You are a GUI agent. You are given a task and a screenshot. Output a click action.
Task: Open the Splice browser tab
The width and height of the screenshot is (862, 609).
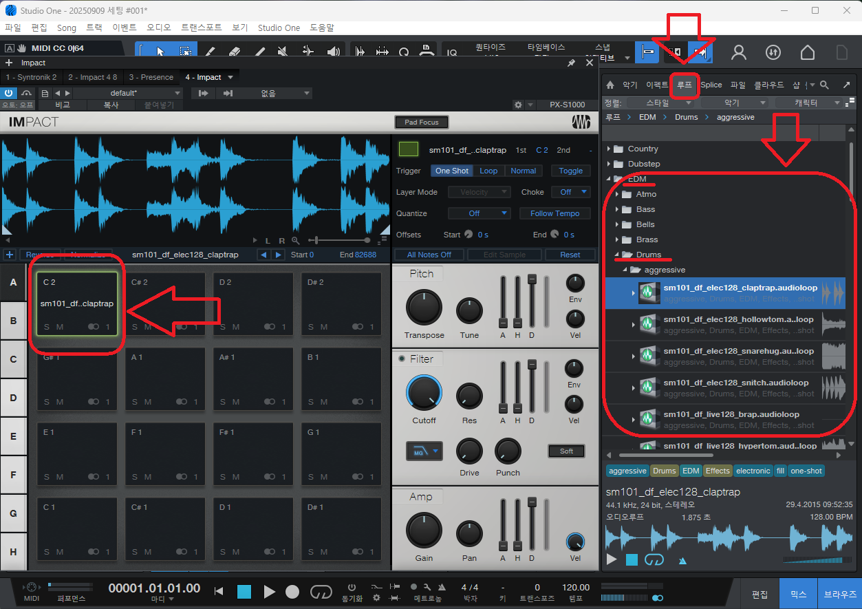click(x=711, y=85)
